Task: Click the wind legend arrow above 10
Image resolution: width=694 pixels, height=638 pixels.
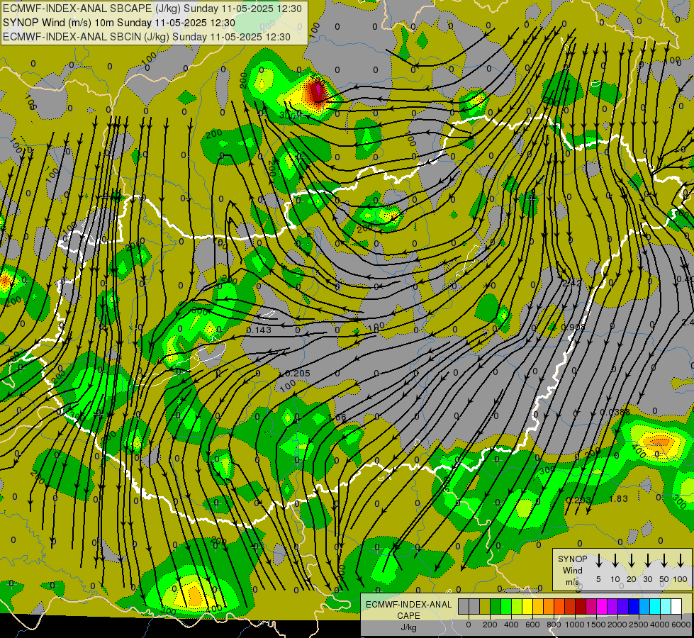Action: point(615,561)
